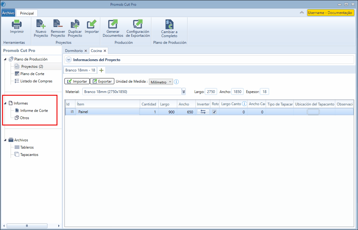Collapse the Archivos tree node
Viewport: 358px width, 230px height.
tap(5, 140)
